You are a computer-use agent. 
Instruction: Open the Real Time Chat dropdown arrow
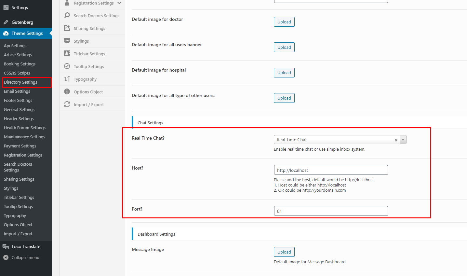coord(403,140)
